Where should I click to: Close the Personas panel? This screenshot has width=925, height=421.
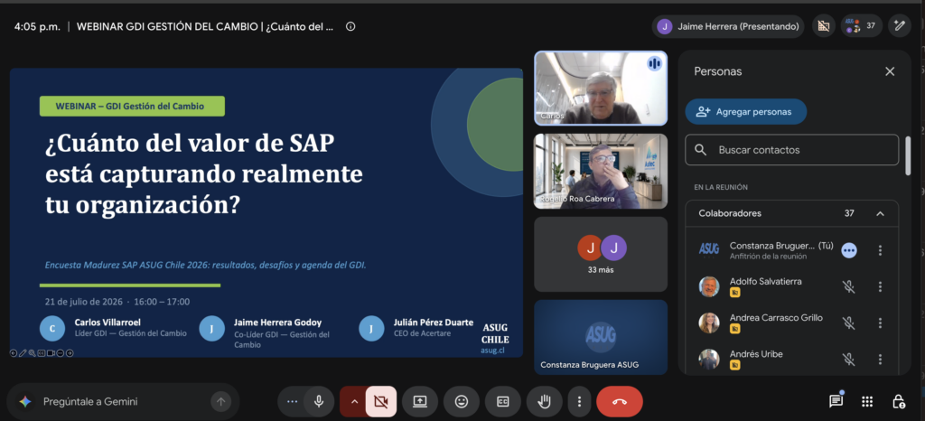click(890, 71)
